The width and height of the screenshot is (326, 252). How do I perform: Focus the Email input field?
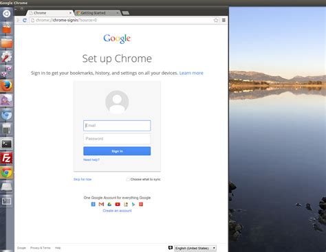coord(117,126)
